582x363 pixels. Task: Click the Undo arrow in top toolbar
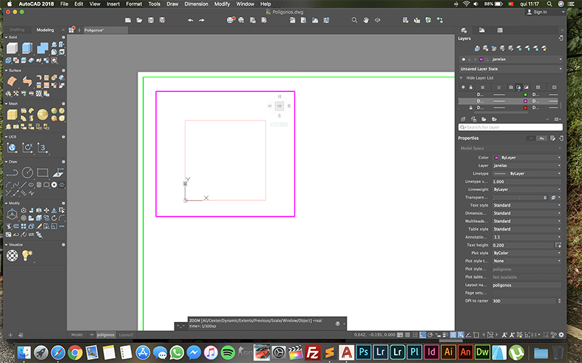pyautogui.click(x=191, y=21)
